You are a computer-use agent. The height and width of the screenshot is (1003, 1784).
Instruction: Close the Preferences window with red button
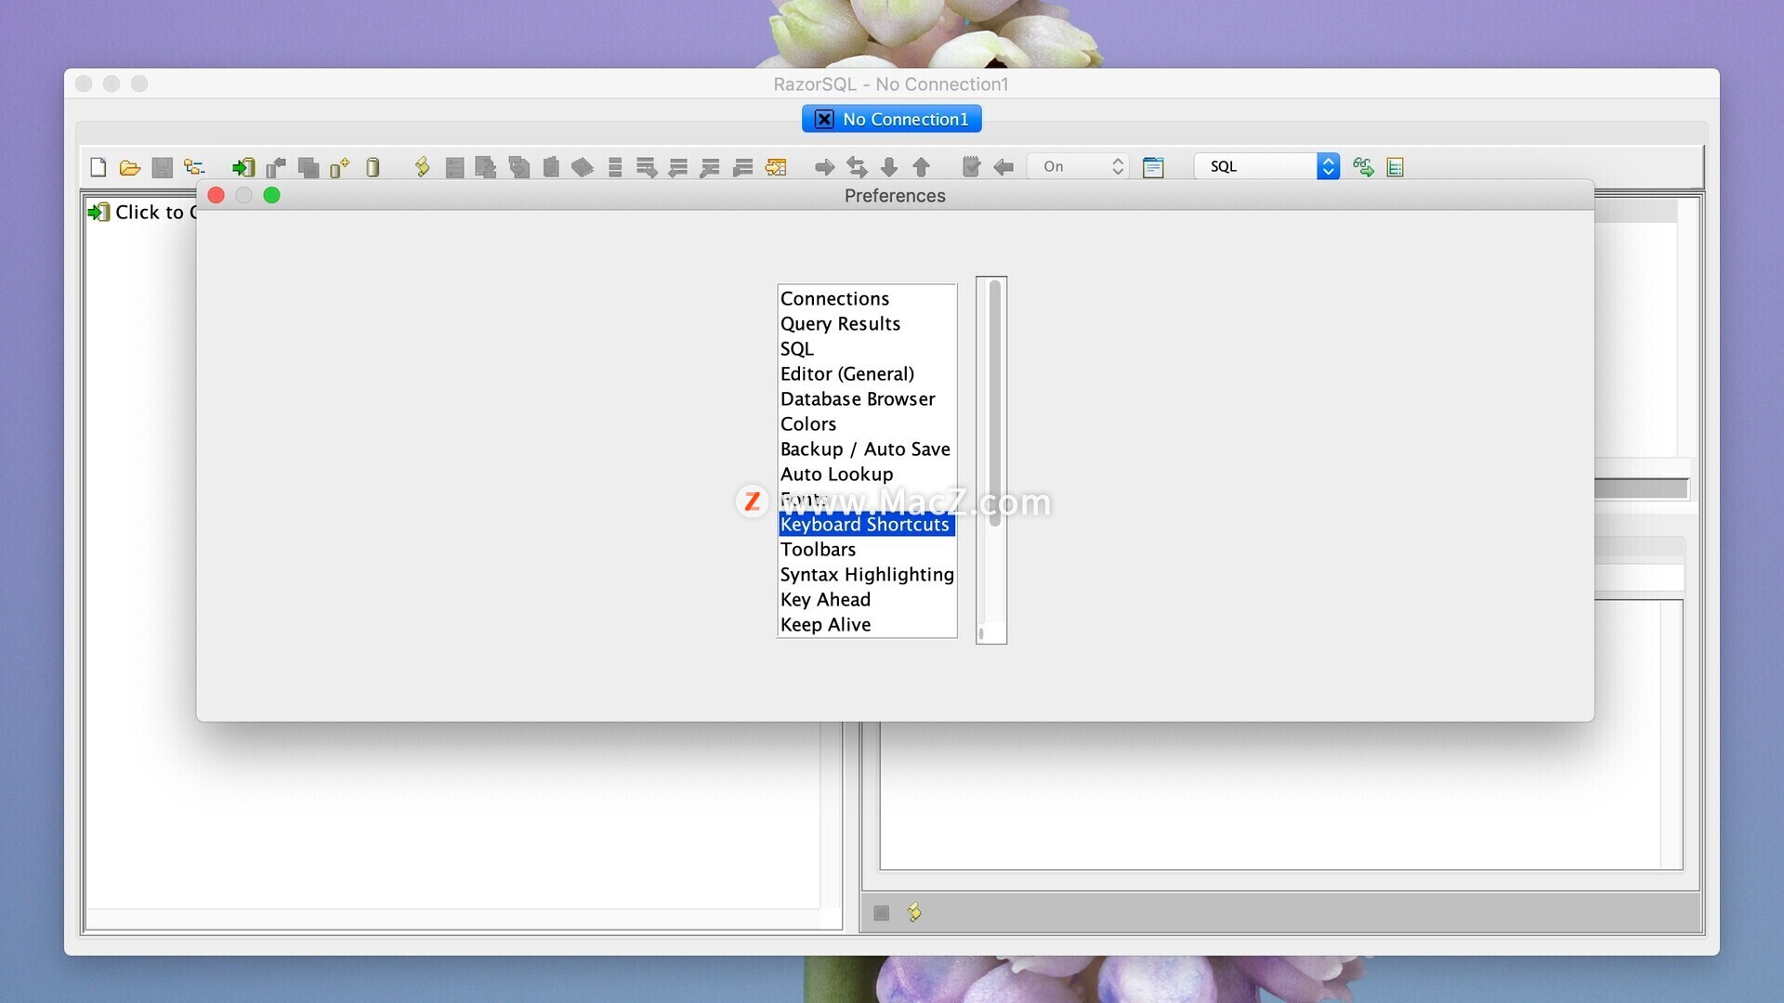coord(216,195)
